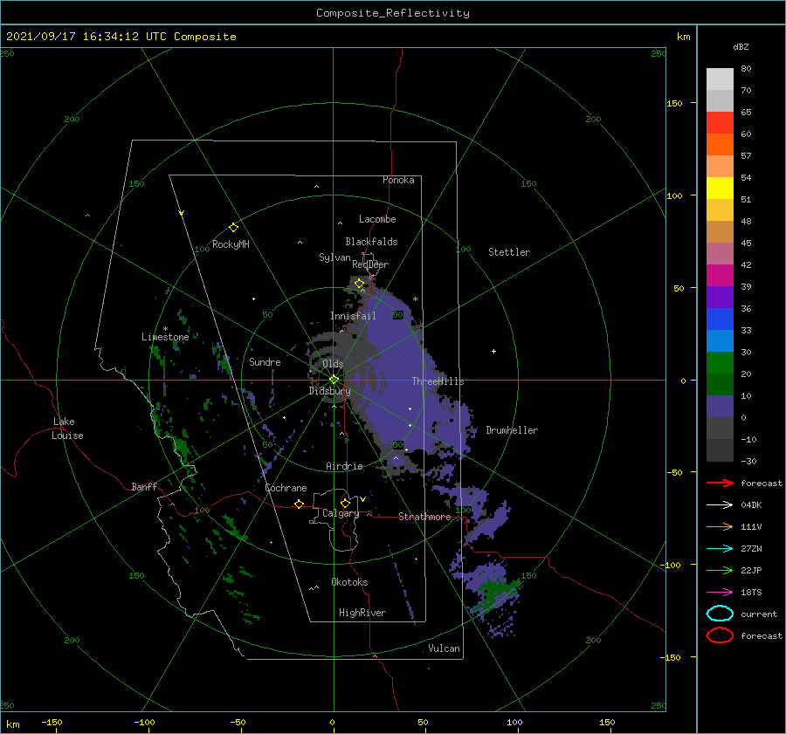Select the RedDeer label on map
This screenshot has height=734, width=786.
370,264
